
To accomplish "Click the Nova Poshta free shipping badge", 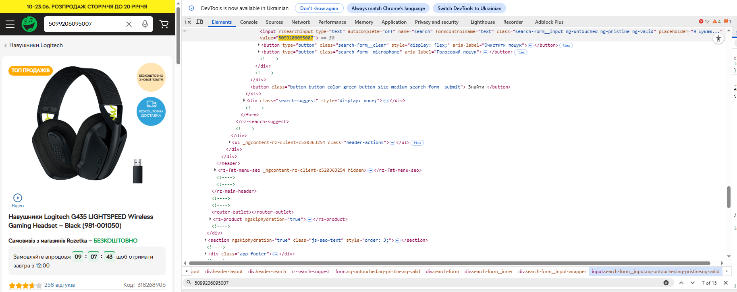I will (x=151, y=77).
